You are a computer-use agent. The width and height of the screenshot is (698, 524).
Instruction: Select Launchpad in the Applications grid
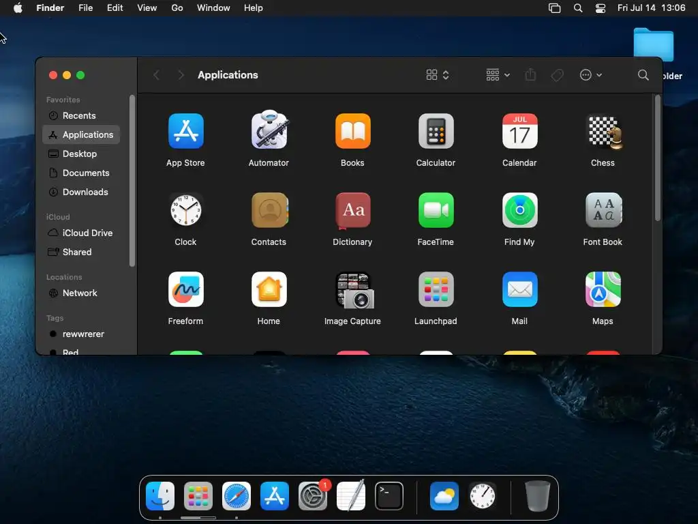pos(436,289)
